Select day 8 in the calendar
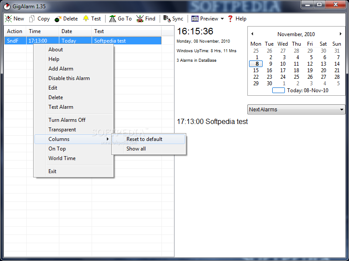Screen dimensions: 349x261 coord(256,64)
